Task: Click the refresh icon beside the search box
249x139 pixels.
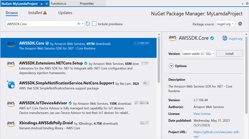Action: [x=88, y=24]
